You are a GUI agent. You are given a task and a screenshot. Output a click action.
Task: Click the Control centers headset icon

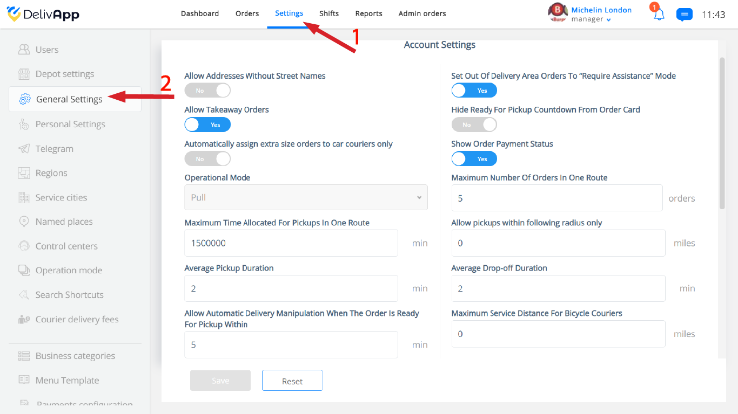point(24,246)
